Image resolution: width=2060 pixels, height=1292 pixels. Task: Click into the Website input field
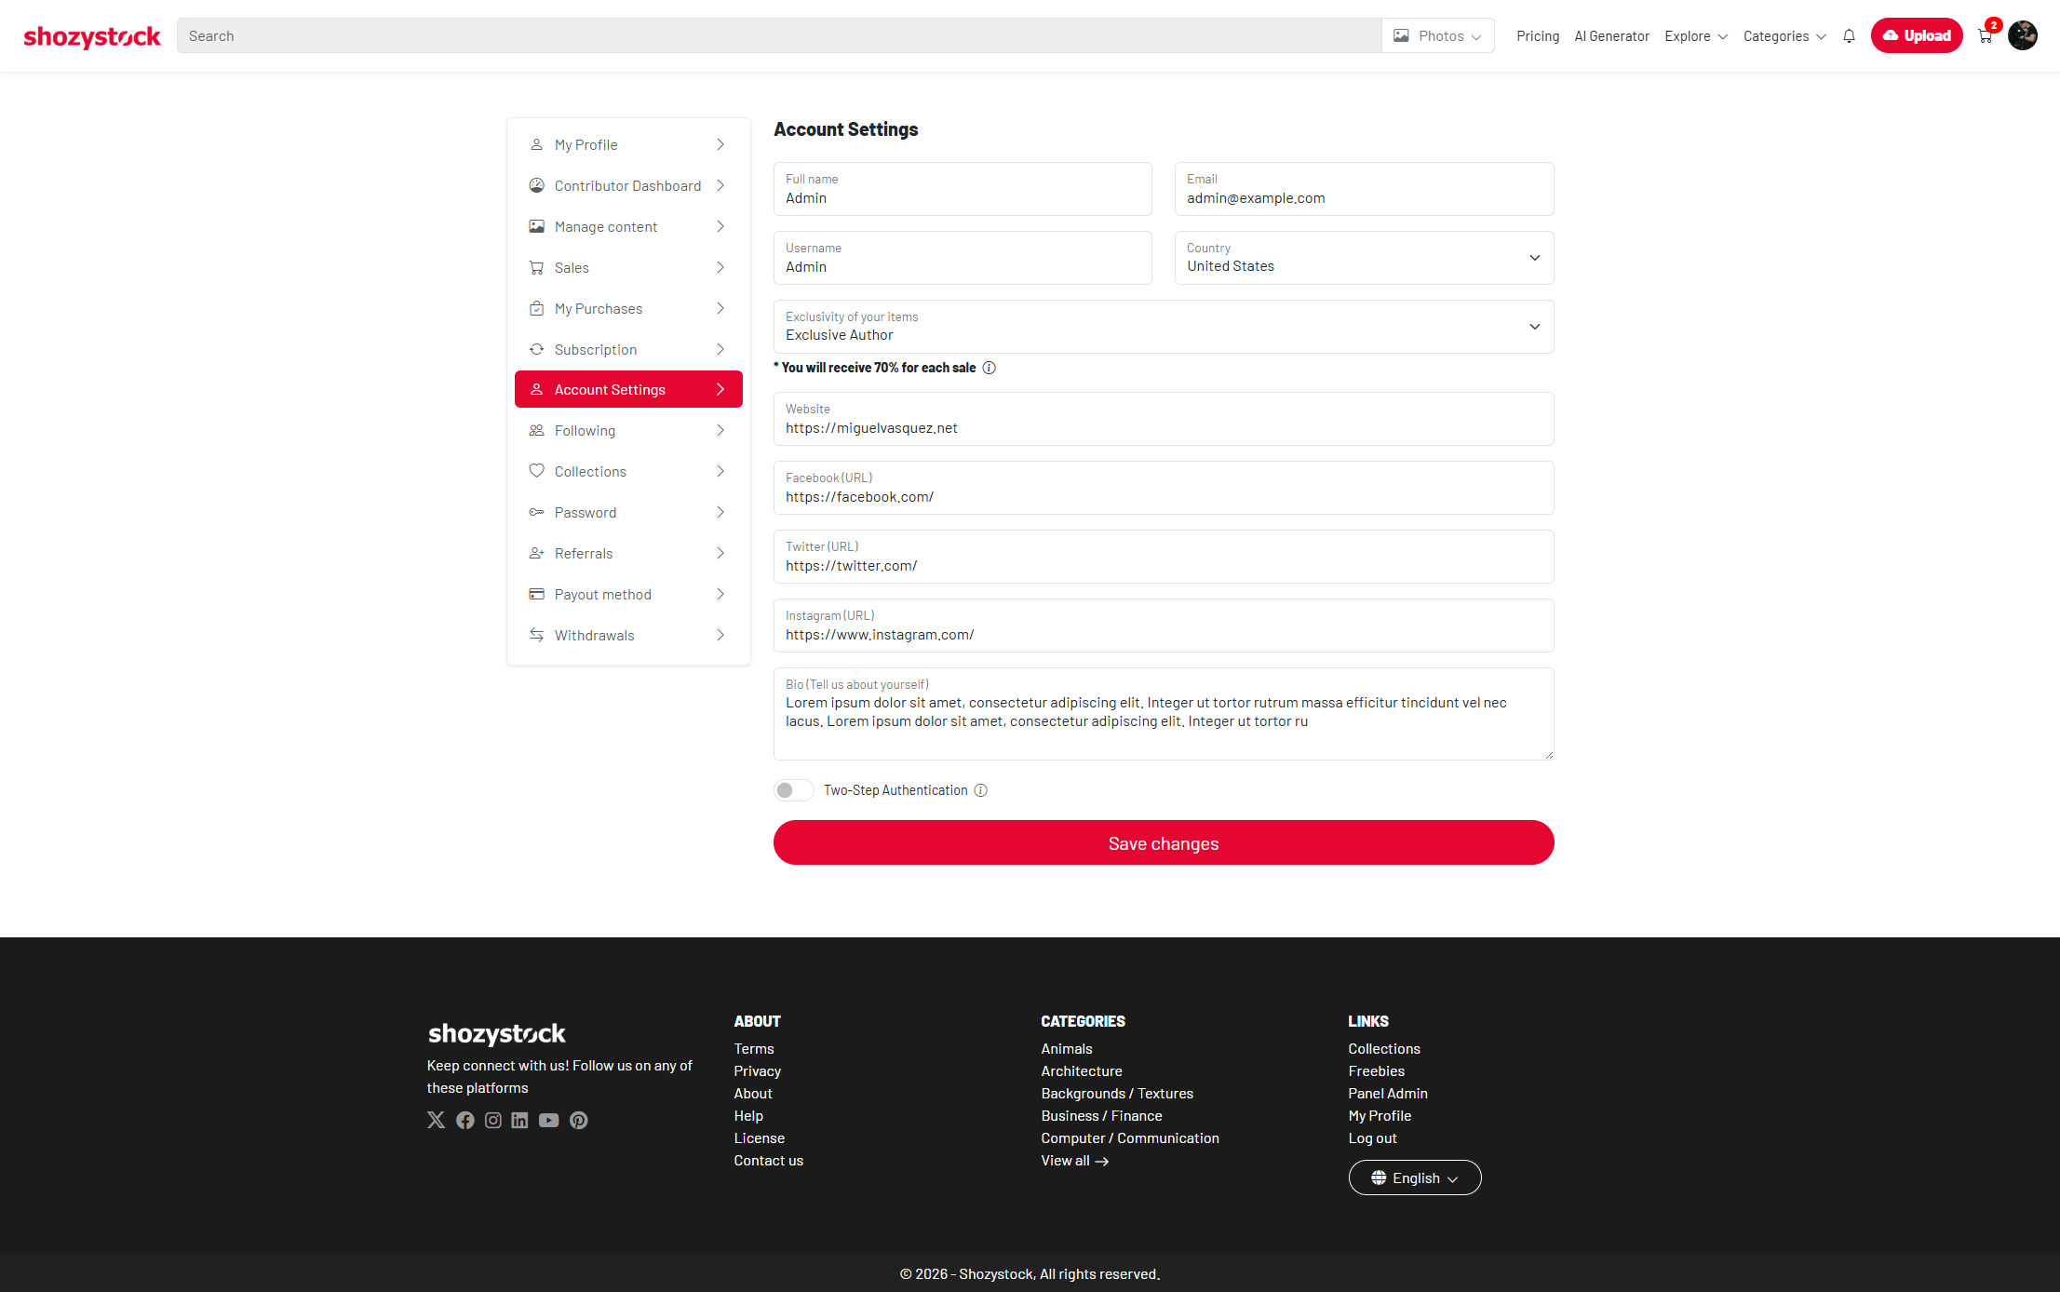[1163, 428]
